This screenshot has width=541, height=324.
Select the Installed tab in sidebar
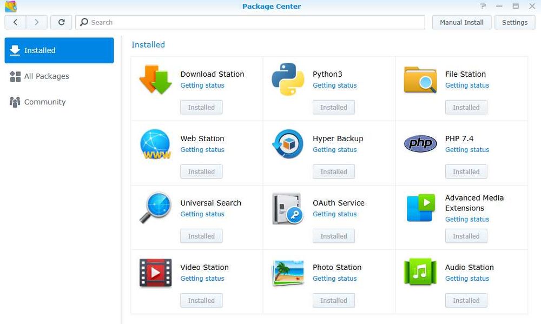[x=59, y=50]
